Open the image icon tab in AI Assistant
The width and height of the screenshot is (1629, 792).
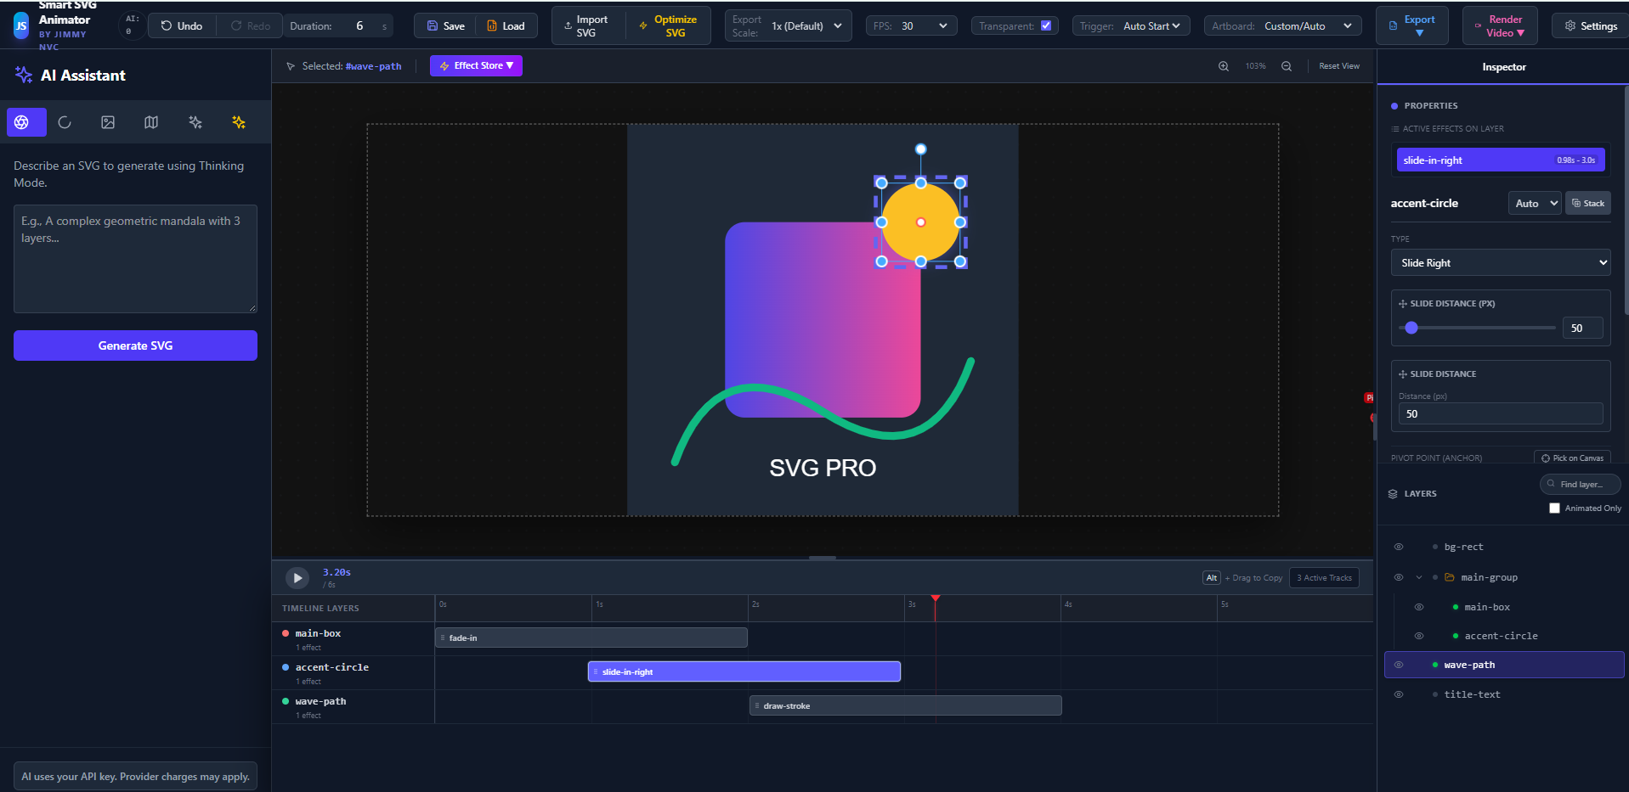point(108,122)
